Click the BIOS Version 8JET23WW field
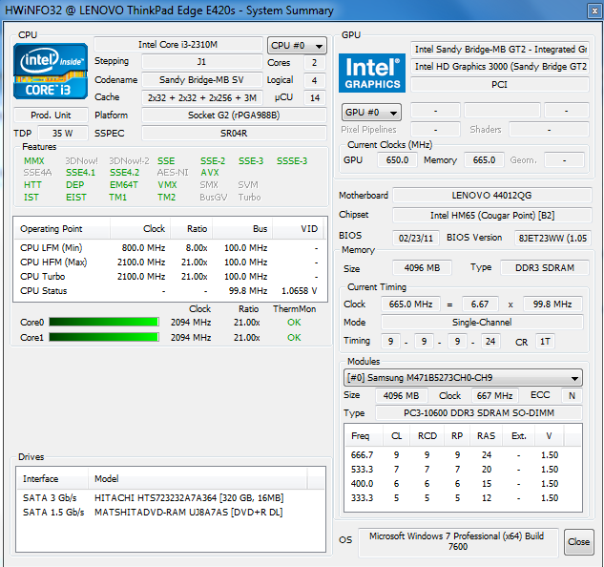 (552, 238)
